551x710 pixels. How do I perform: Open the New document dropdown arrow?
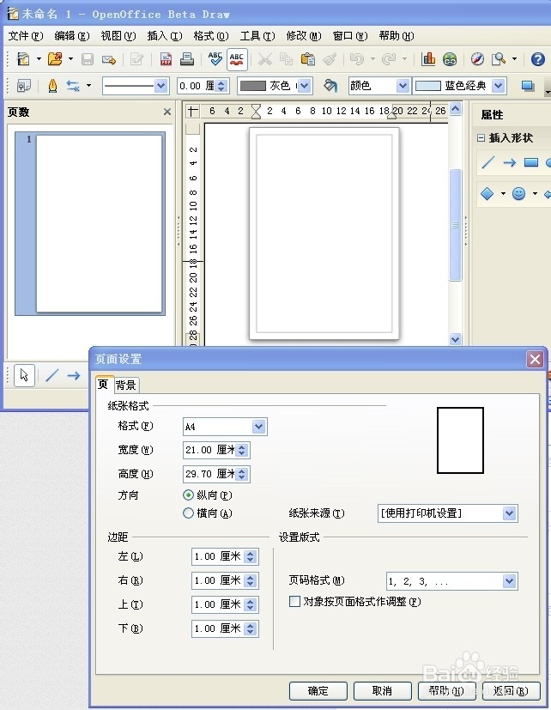click(x=39, y=59)
